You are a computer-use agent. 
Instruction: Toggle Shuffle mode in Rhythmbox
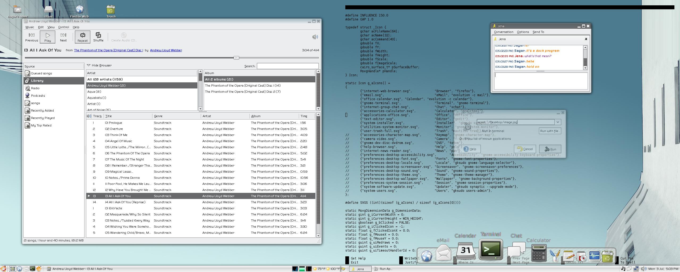pyautogui.click(x=98, y=37)
